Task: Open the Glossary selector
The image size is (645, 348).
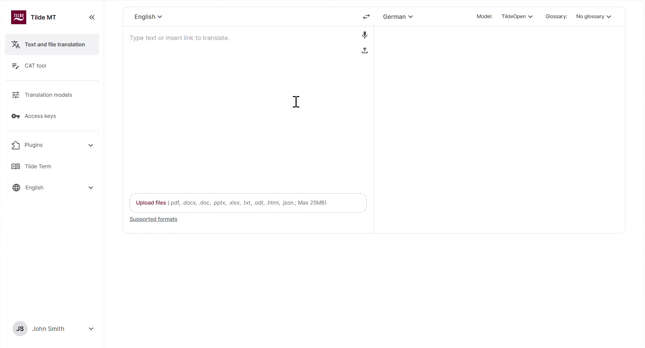Action: point(593,16)
